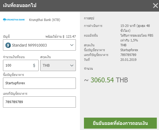Image resolution: width=159 pixels, height=130 pixels.
Task: Click the available balance $ 123.47 text
Action: [x=60, y=36]
